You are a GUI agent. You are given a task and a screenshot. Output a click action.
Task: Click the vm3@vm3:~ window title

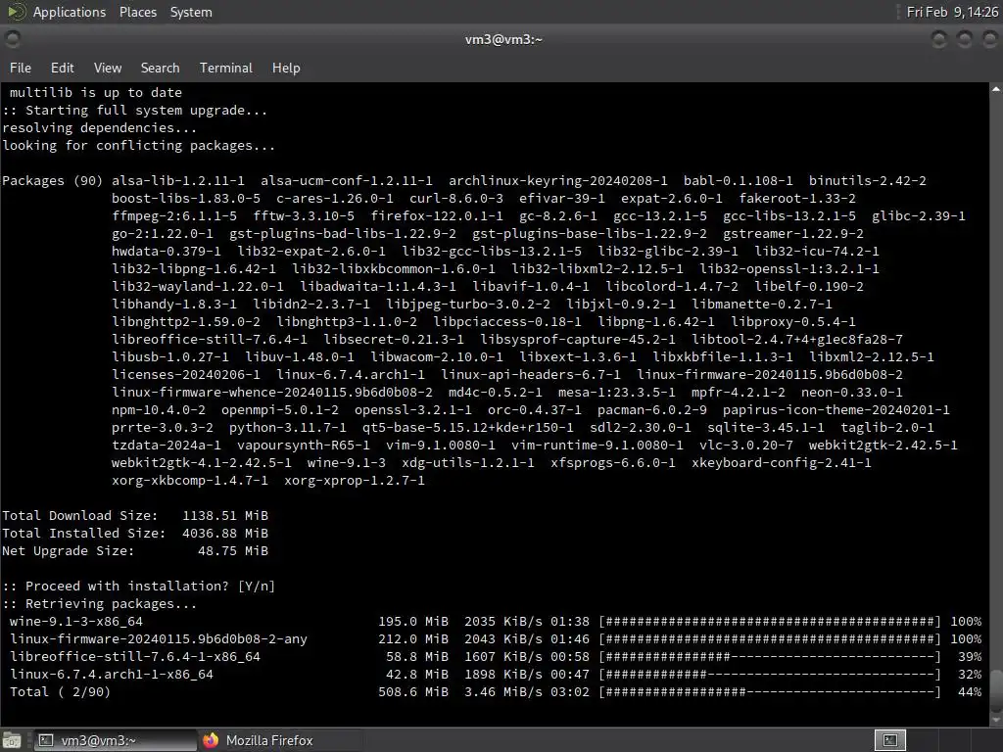coord(503,39)
